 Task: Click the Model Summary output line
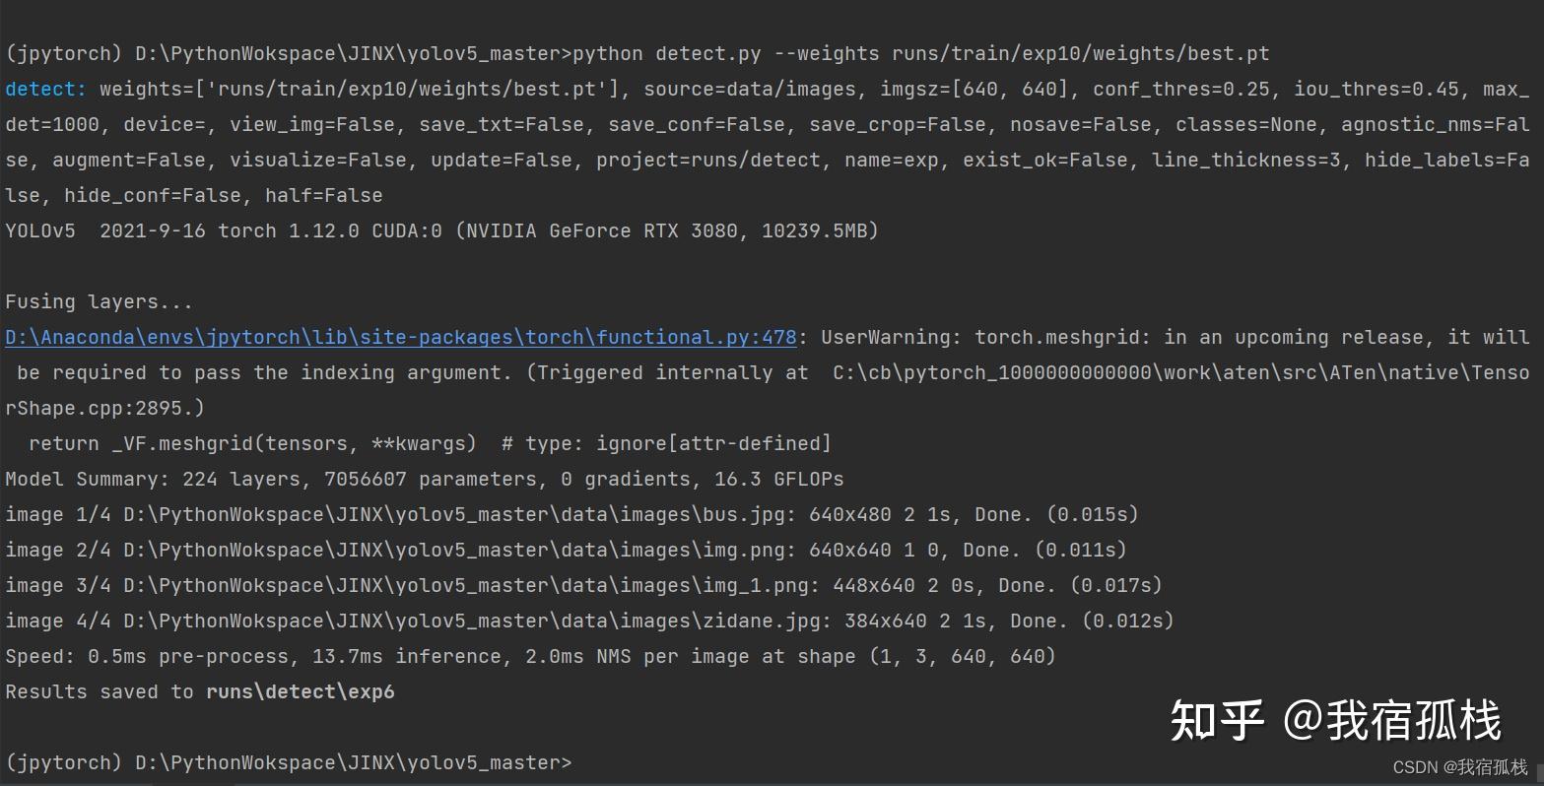424,480
